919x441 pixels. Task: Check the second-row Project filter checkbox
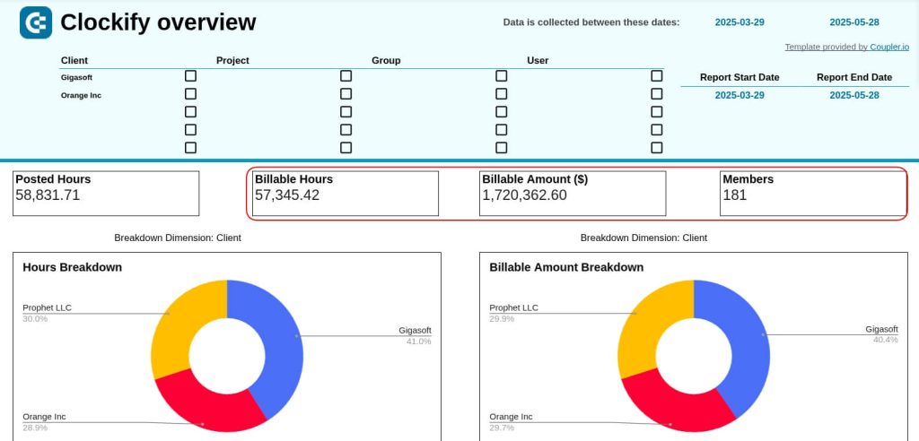346,94
